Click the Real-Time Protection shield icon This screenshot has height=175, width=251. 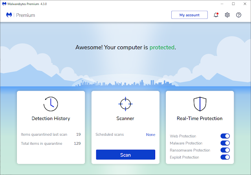[200, 104]
